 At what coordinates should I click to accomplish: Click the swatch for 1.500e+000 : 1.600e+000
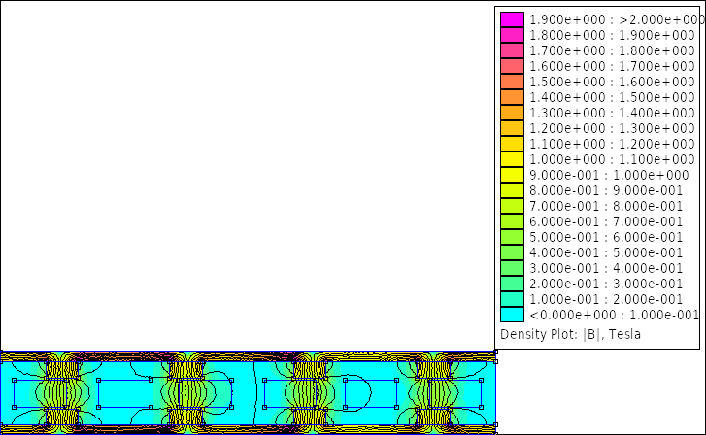[512, 82]
